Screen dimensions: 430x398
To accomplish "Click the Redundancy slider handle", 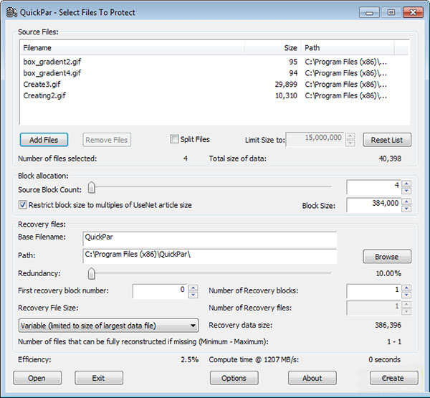I will 92,273.
